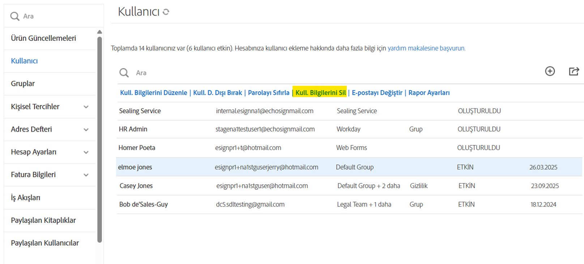Click Kull. Bilgilerini Düzenle link
Image resolution: width=584 pixels, height=264 pixels.
154,93
